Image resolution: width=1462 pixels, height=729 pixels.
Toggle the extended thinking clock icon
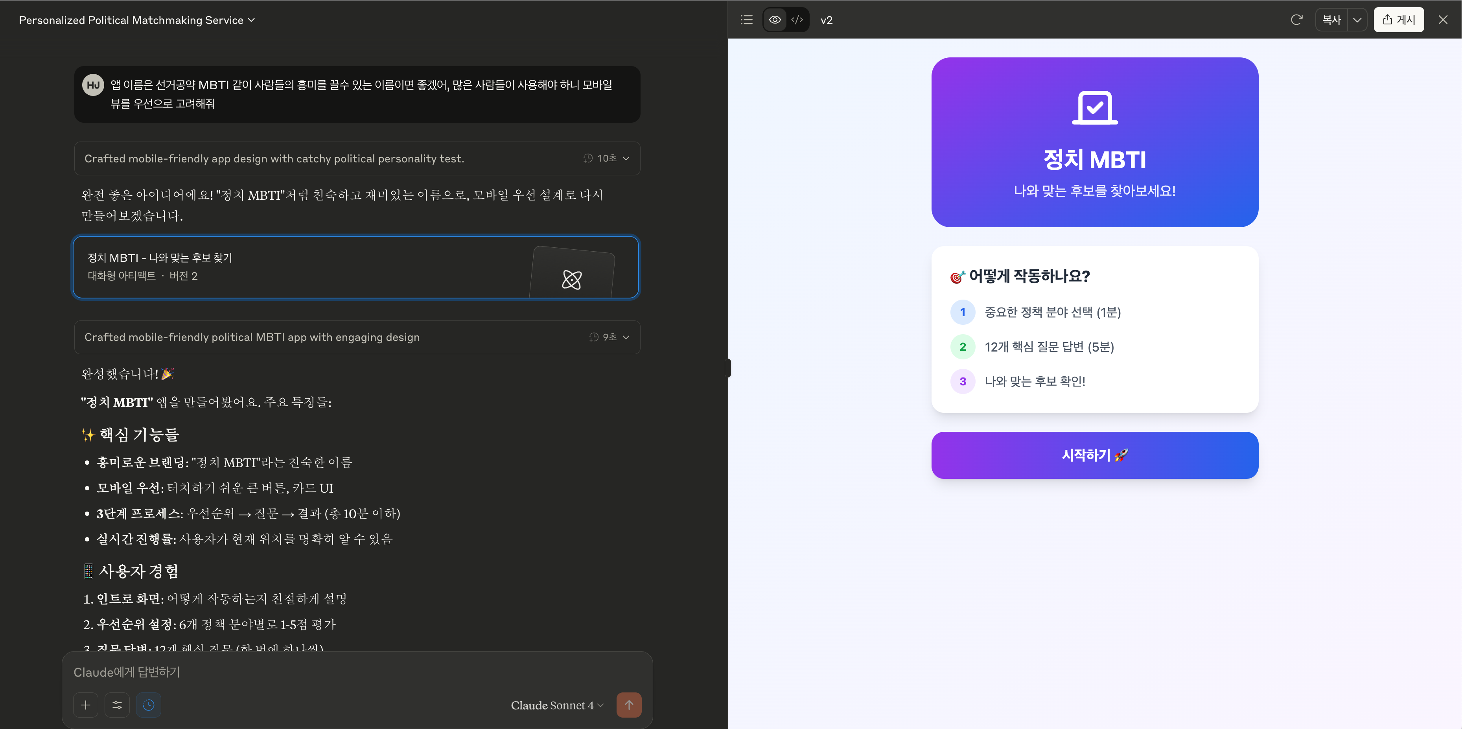click(x=149, y=705)
